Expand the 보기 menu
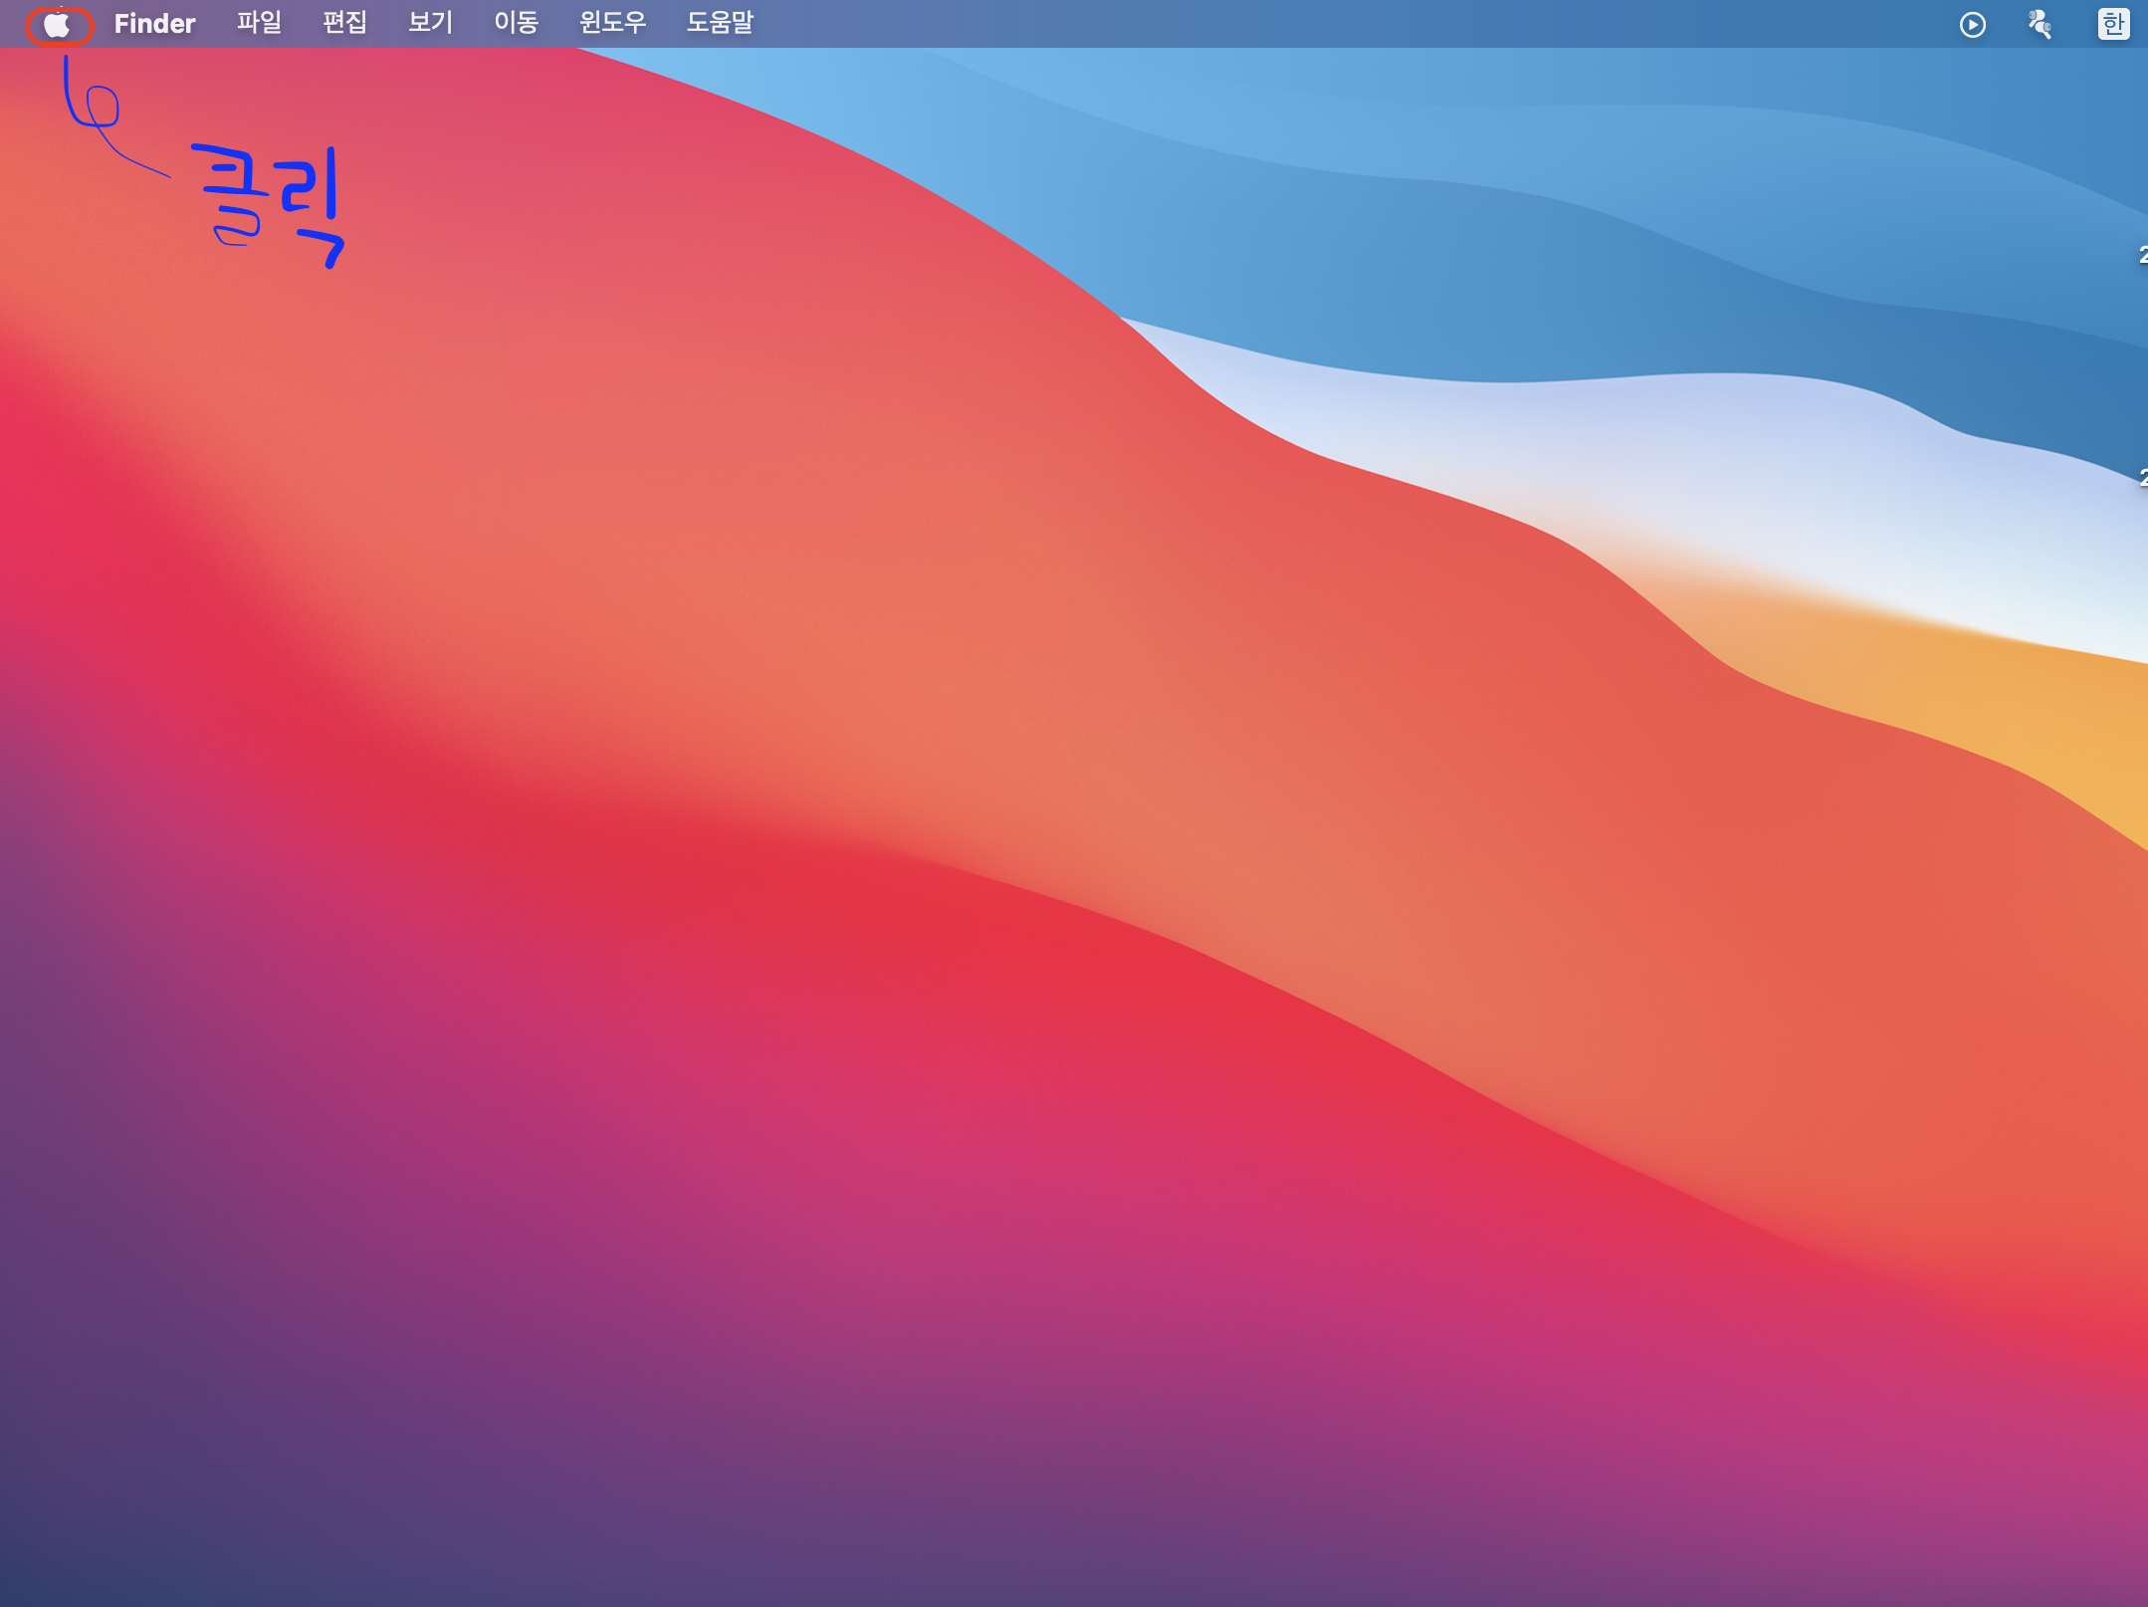Viewport: 2148px width, 1607px height. (430, 23)
